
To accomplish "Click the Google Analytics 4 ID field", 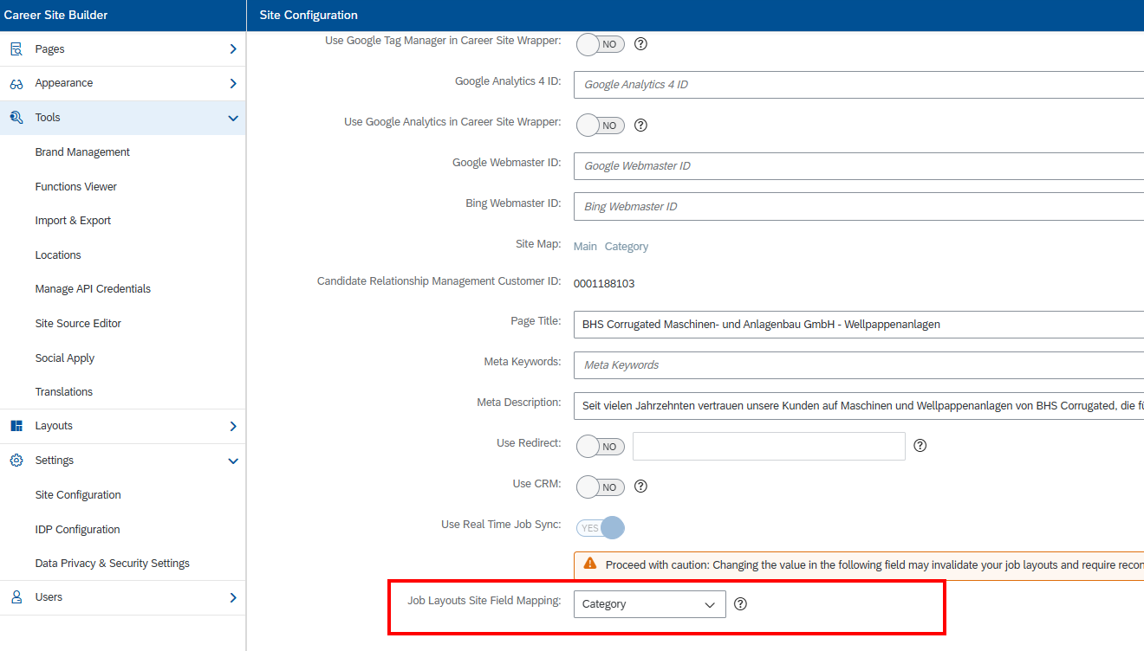I will [x=858, y=85].
